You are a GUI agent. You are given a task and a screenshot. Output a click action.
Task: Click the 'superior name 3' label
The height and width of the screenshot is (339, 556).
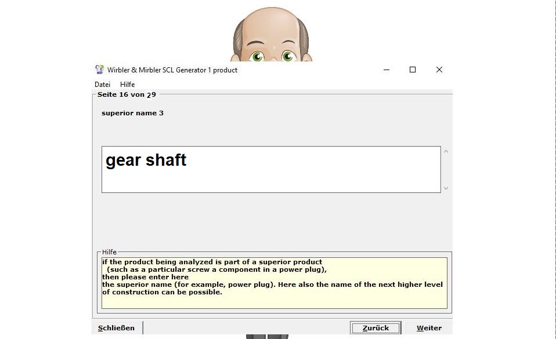point(132,113)
